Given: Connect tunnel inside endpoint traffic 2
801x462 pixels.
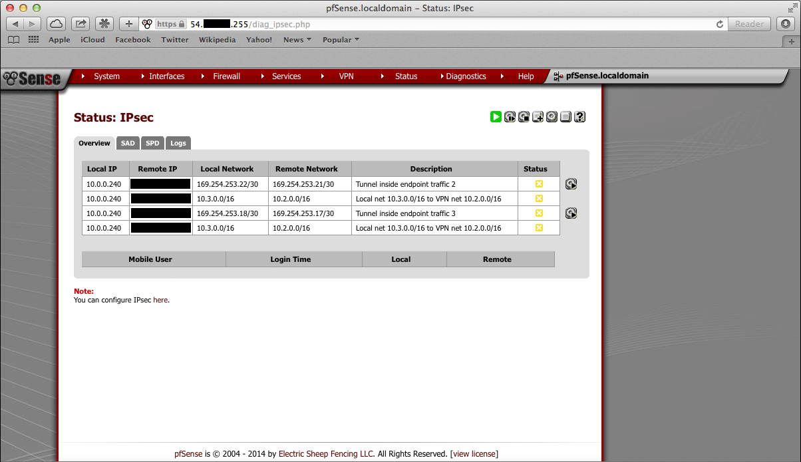Looking at the screenshot, I should point(571,184).
